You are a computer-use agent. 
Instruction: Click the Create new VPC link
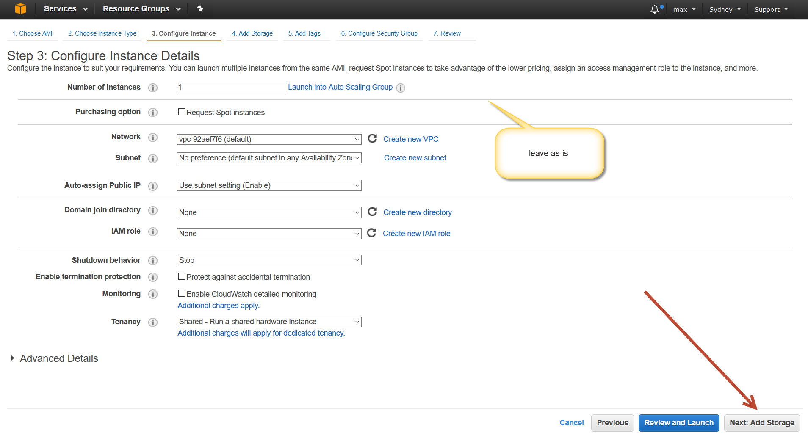tap(411, 139)
